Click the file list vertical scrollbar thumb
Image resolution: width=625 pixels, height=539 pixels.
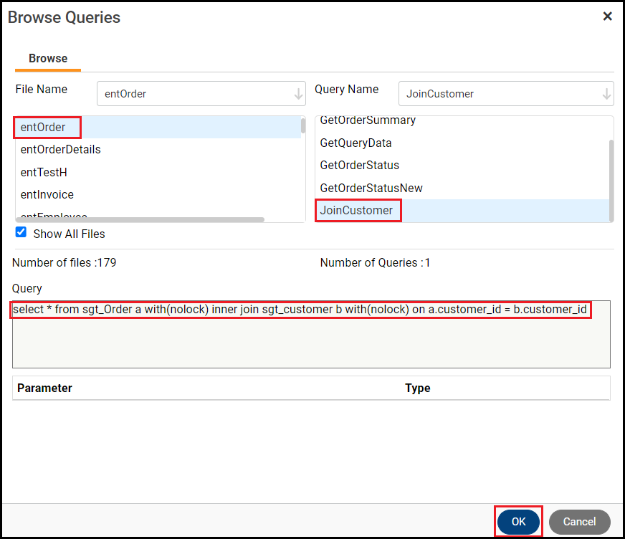coord(303,126)
